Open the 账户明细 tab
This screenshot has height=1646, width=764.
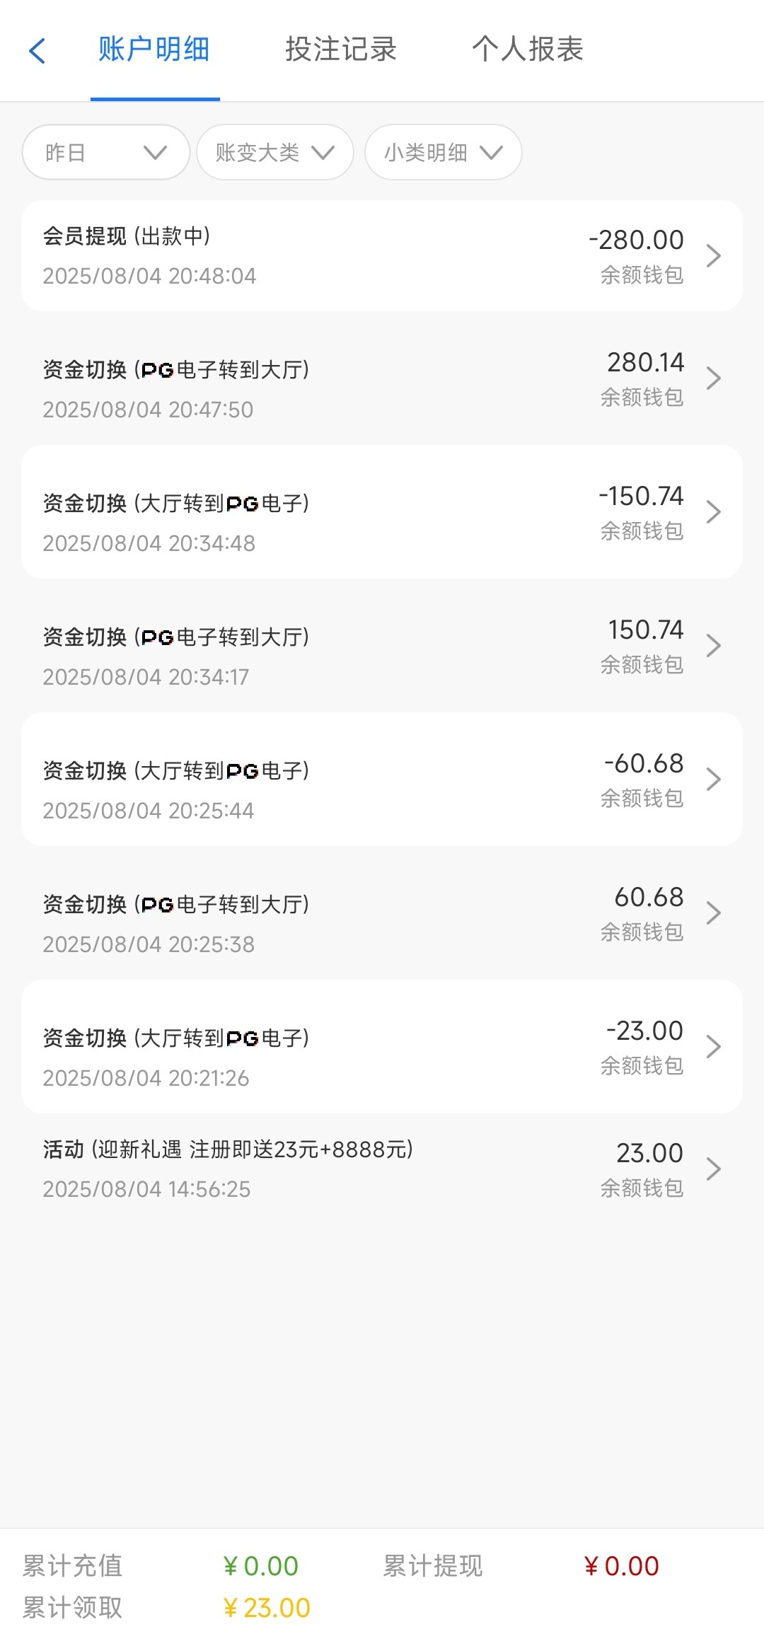tap(154, 50)
